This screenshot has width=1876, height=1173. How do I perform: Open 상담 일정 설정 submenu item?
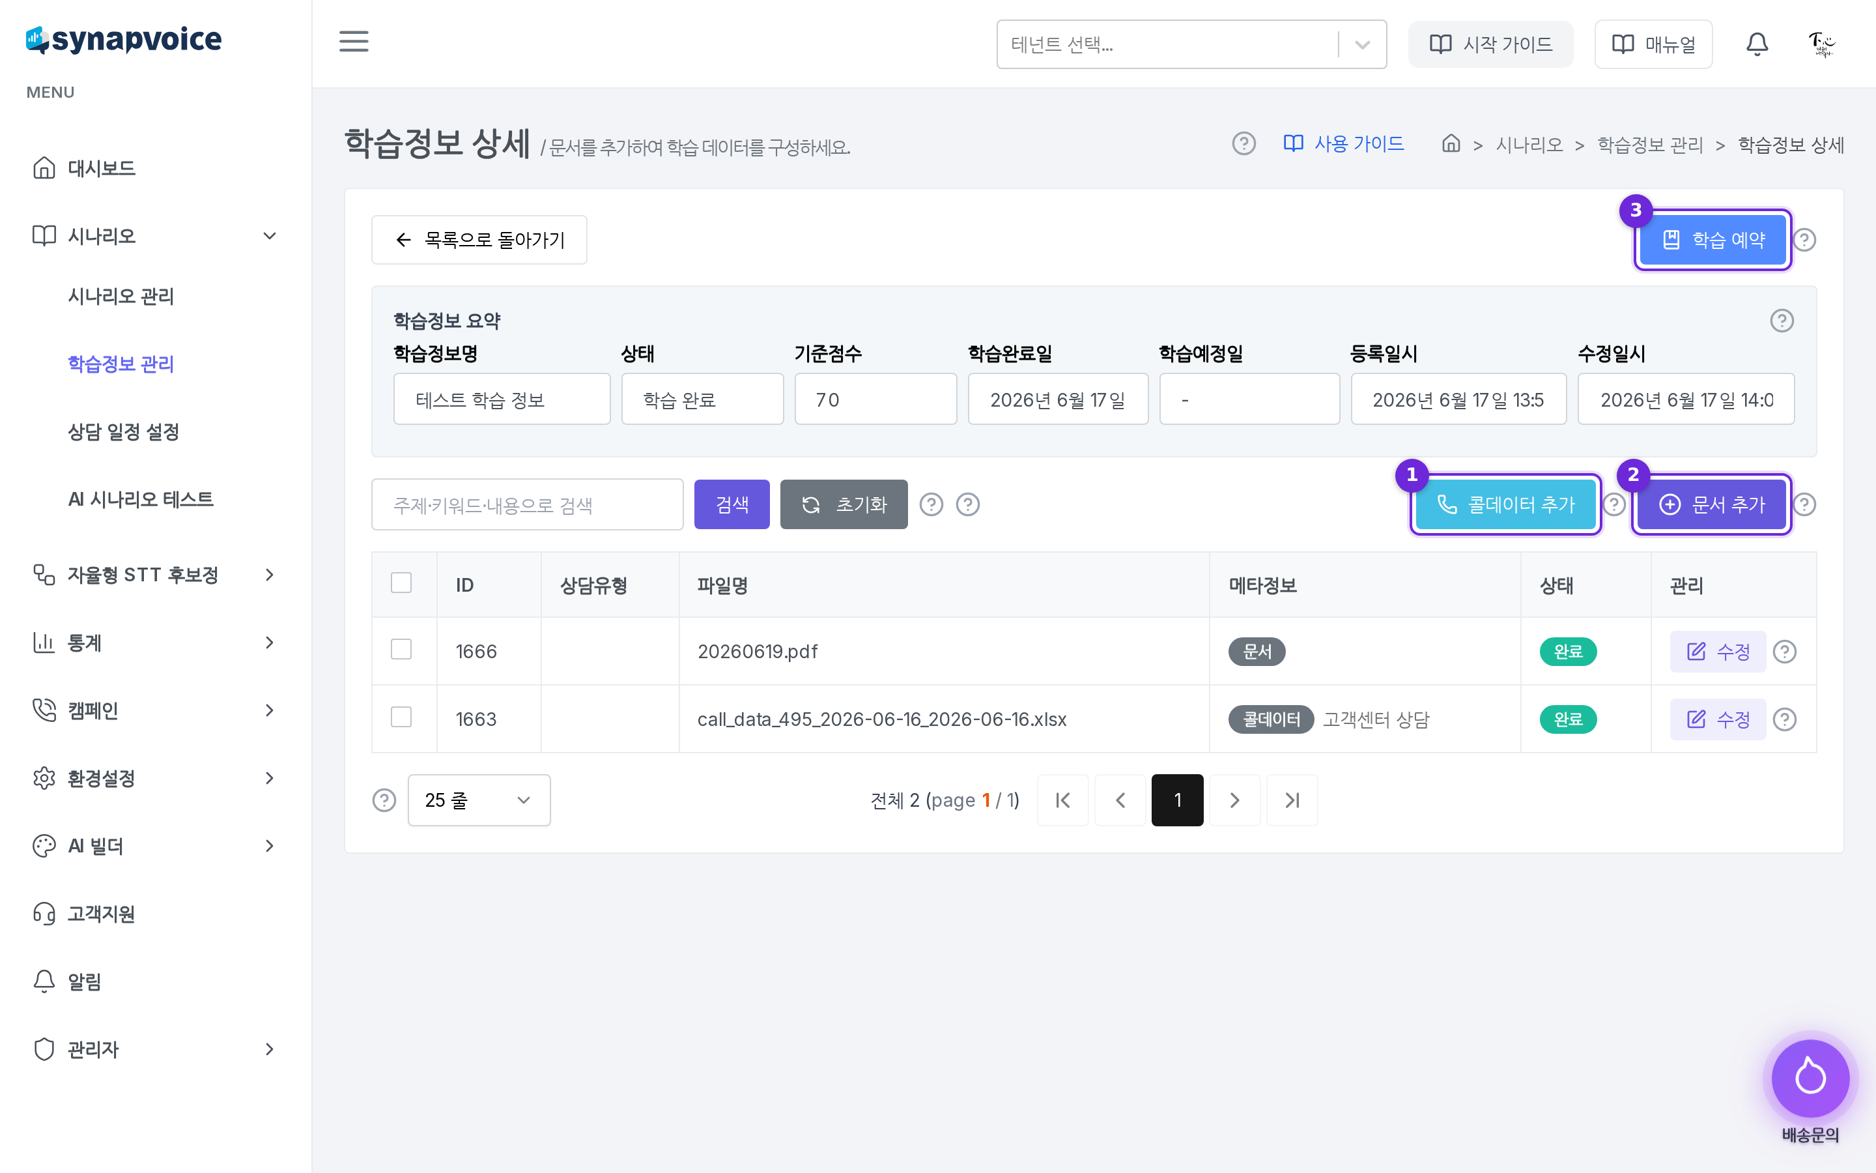[x=123, y=432]
